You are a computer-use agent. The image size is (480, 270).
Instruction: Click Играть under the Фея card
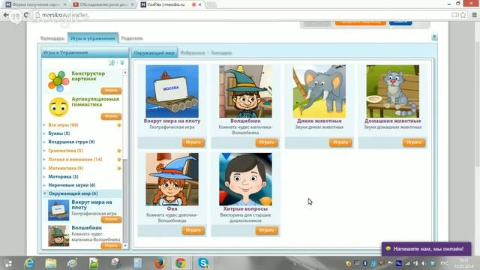[193, 230]
